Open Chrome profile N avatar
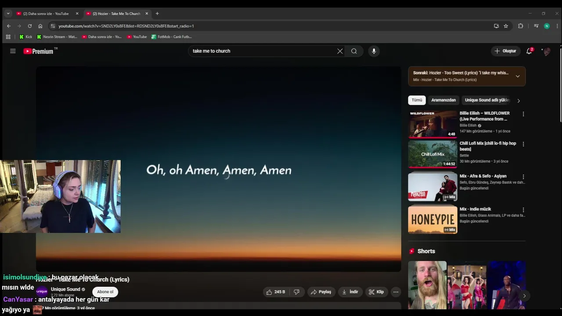This screenshot has height=316, width=562. click(x=547, y=26)
